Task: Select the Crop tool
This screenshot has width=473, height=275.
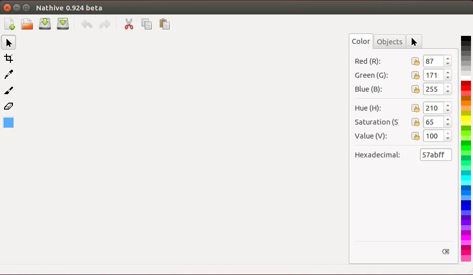Action: click(x=8, y=59)
